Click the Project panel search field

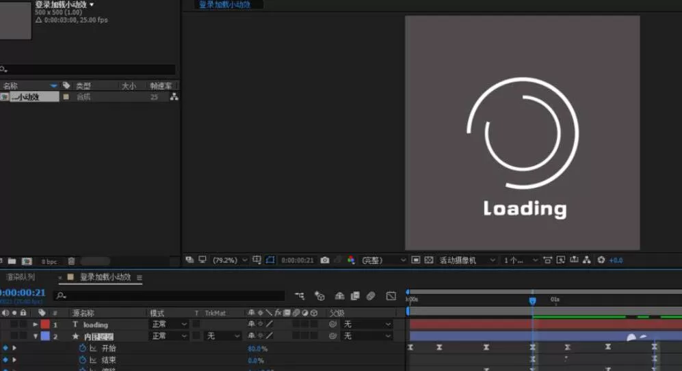(x=88, y=69)
